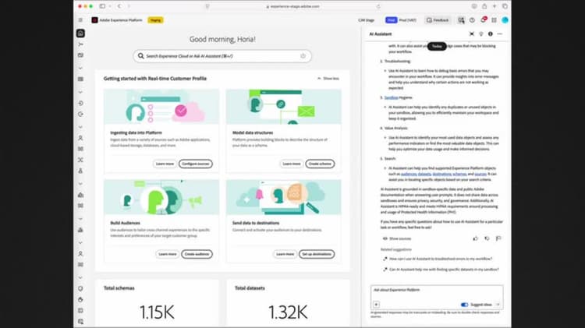Click Create schema button
The image size is (585, 328).
click(320, 164)
